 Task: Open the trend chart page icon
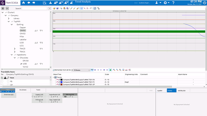45,2
